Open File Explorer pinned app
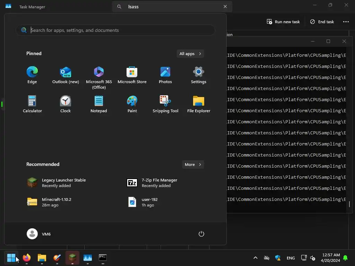This screenshot has height=266, width=355. (x=199, y=104)
